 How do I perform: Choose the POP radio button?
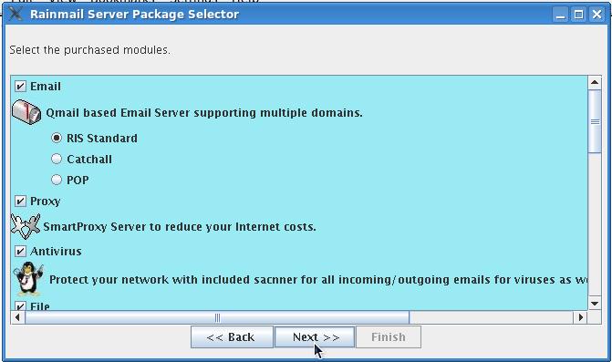(x=57, y=180)
